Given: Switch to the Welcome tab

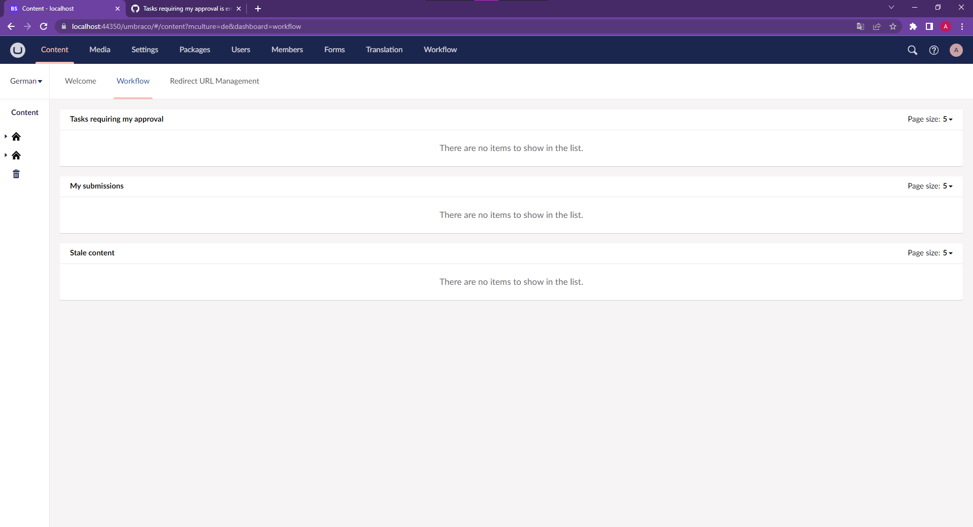Looking at the screenshot, I should click(80, 81).
